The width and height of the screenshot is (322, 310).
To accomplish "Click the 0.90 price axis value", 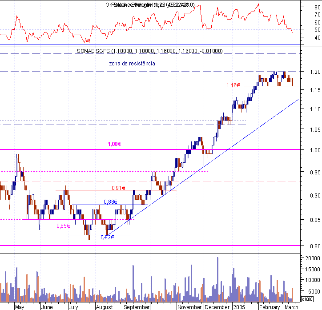I will (x=315, y=195).
